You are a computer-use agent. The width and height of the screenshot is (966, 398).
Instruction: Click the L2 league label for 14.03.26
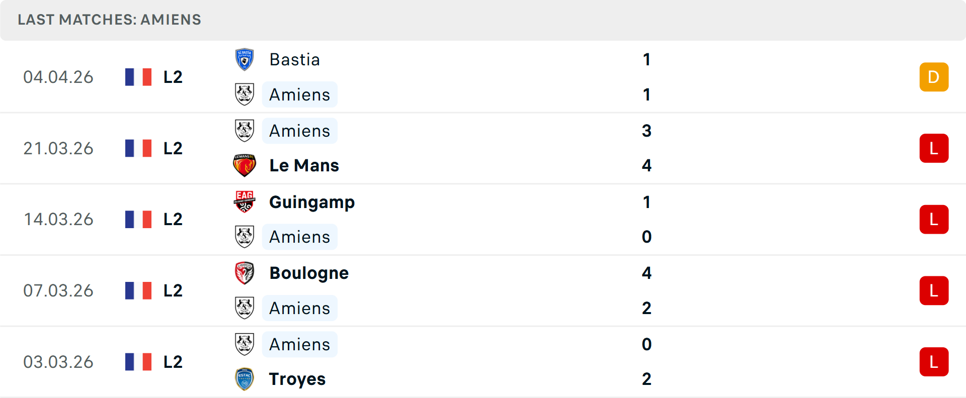pos(173,220)
